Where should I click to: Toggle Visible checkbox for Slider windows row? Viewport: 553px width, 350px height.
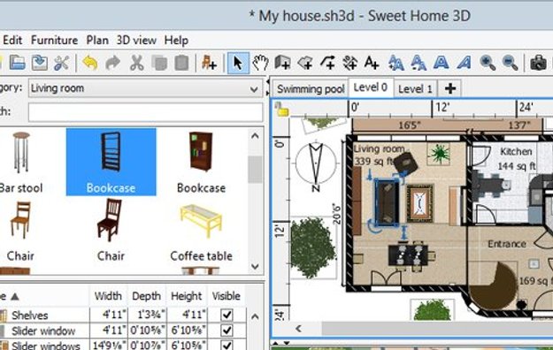click(227, 345)
